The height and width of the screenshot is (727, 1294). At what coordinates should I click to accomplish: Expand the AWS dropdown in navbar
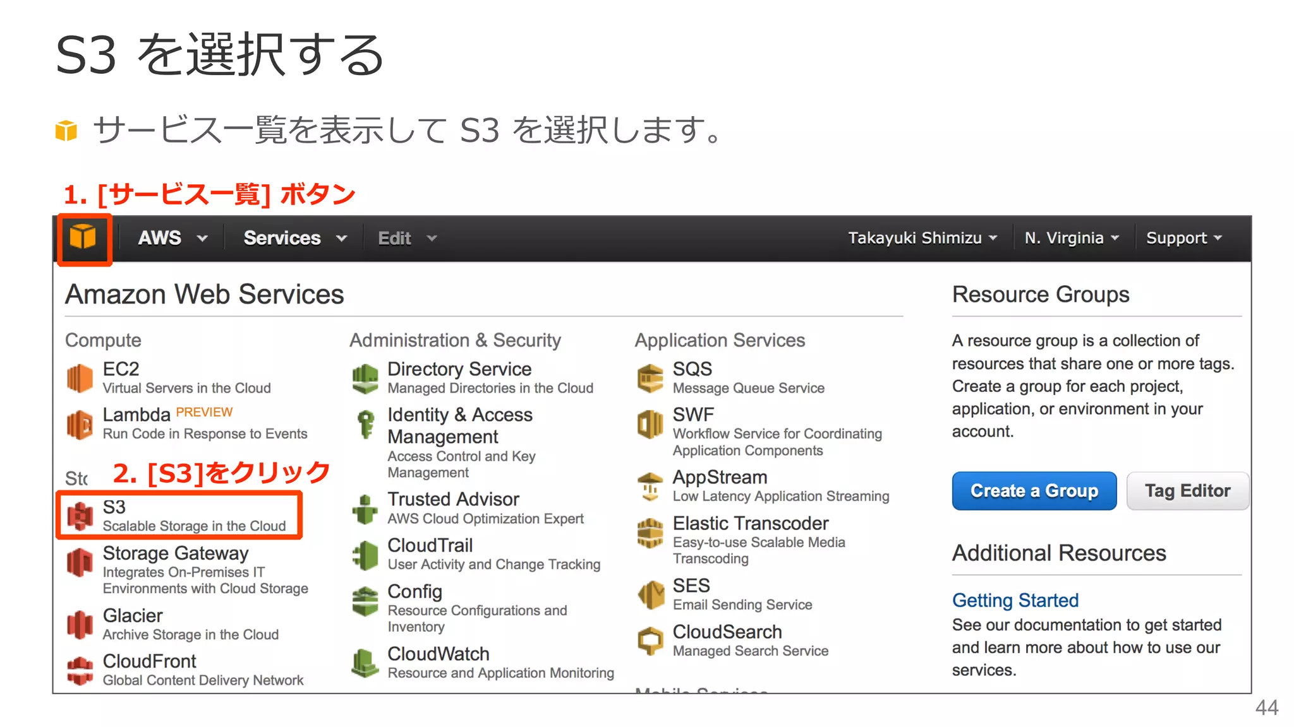(172, 238)
